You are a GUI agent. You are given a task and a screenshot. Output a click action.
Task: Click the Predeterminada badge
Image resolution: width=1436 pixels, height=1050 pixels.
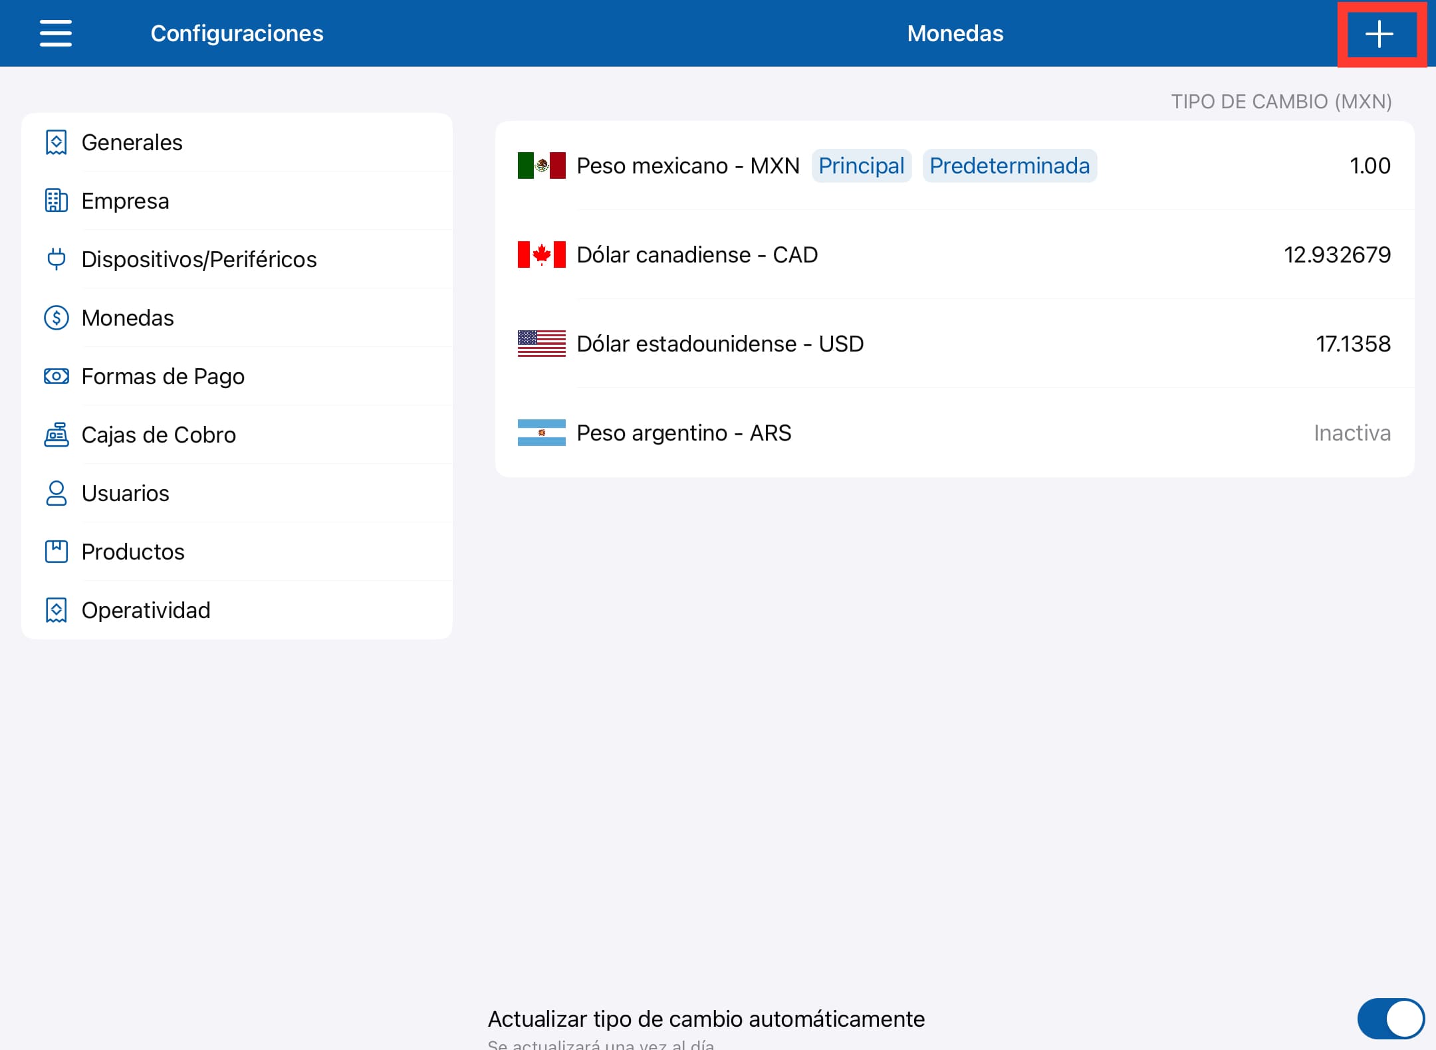1010,165
